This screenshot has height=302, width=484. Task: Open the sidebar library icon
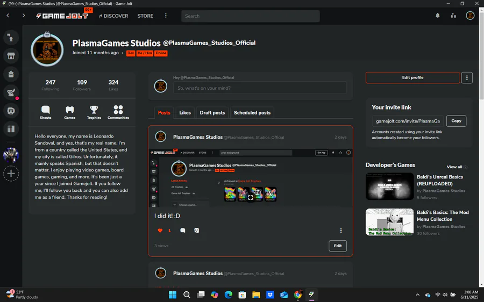(x=11, y=128)
